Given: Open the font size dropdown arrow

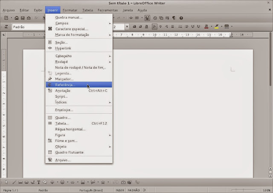Looking at the screenshot, I should pyautogui.click(x=127, y=27).
